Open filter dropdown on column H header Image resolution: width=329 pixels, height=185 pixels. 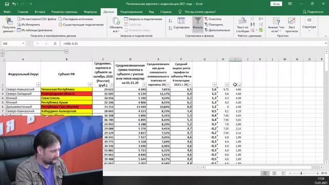coord(227,85)
